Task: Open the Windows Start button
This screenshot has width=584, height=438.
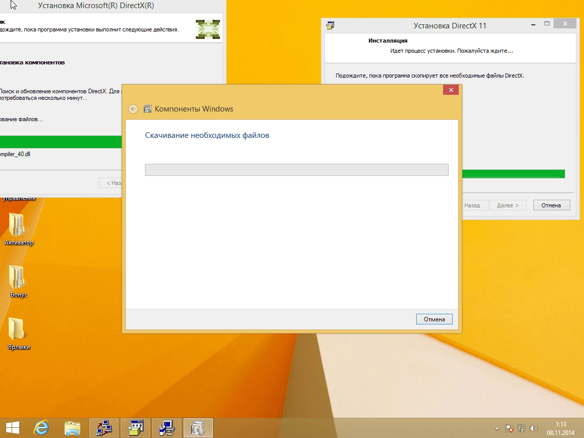Action: [x=13, y=428]
